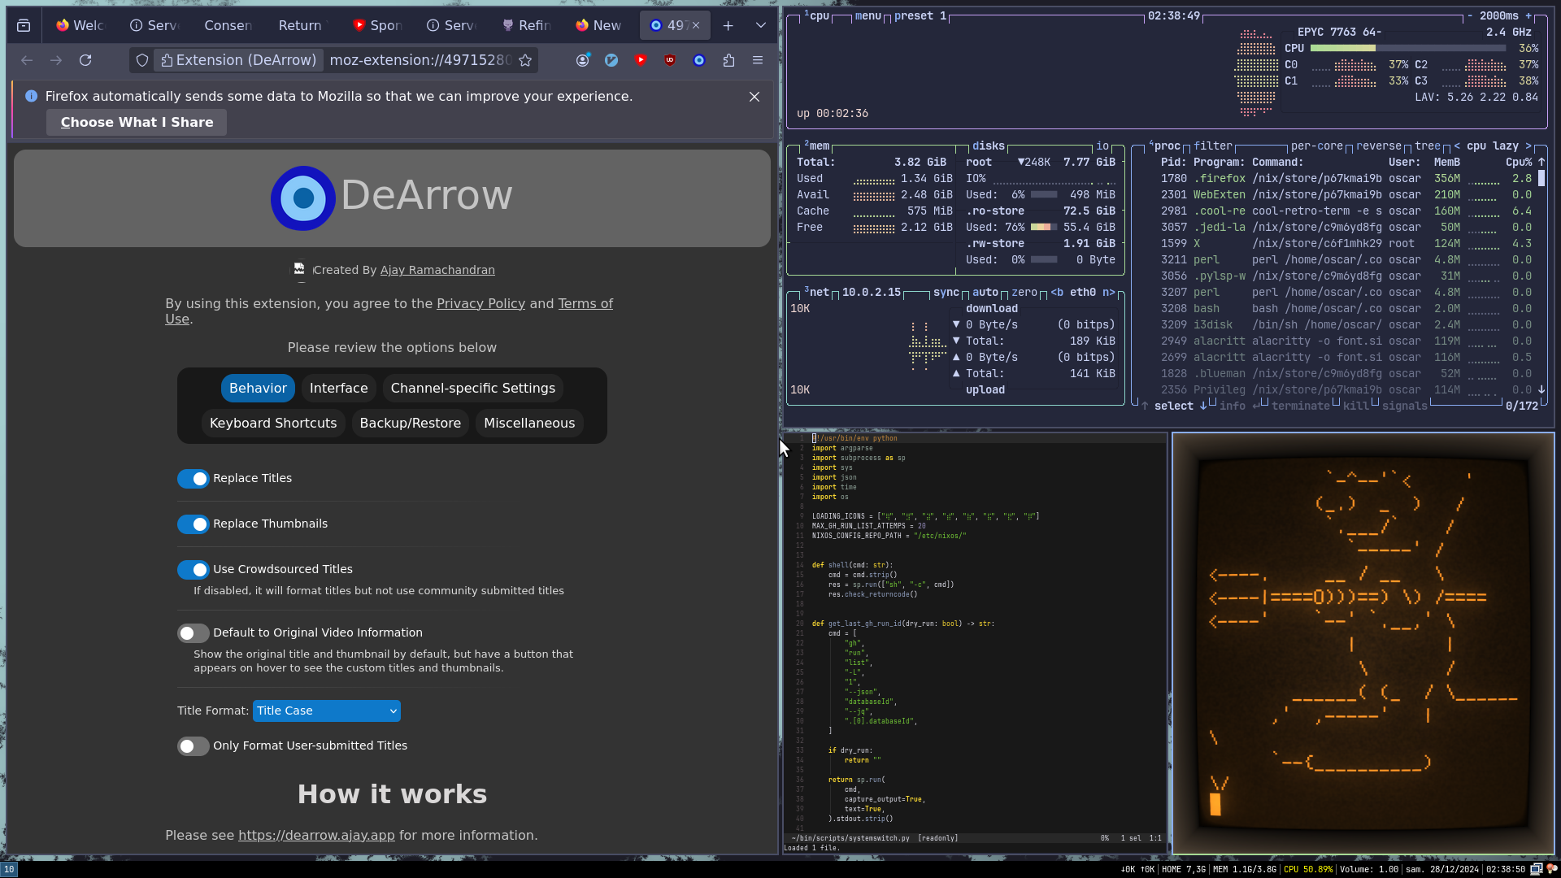Open the Keyboard Shortcuts tab

(x=273, y=424)
